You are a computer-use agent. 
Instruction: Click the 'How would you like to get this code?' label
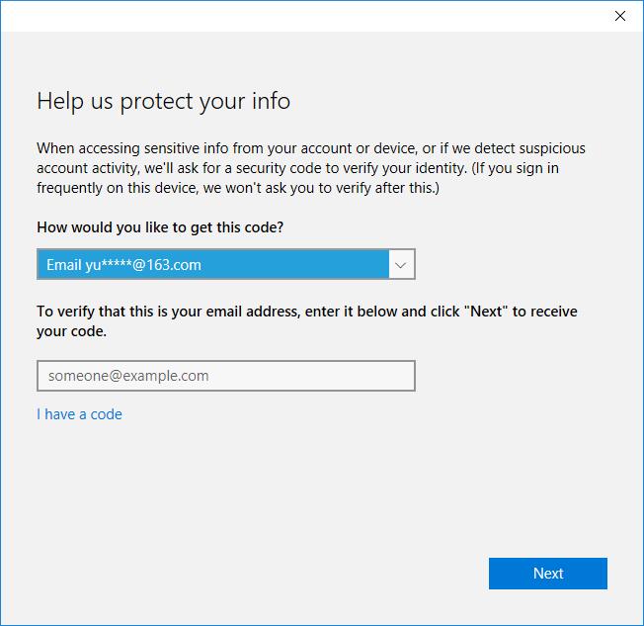(160, 227)
